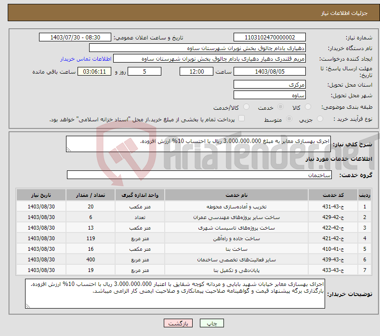Viewport: 380px width, 336px height.
Task: Open the اطلاعات تماس خریدار link
Action: (x=86, y=59)
